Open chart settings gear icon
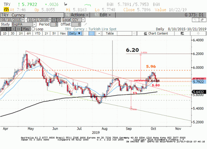Screen dimensions: 207x149 (198, 34)
